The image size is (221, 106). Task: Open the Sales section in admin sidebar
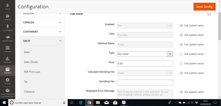click(x=7, y=6)
